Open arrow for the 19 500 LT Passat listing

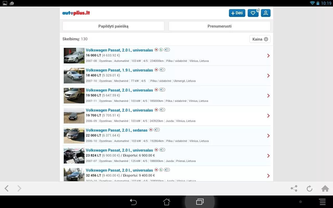click(268, 96)
